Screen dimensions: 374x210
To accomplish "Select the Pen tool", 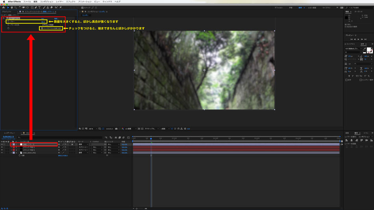I will click(x=36, y=7).
